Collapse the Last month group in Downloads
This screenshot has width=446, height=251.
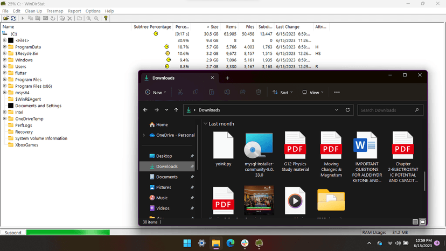pos(205,124)
